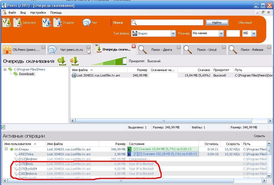Focus the Поиск search text field
This screenshot has height=185, width=274.
click(167, 22)
